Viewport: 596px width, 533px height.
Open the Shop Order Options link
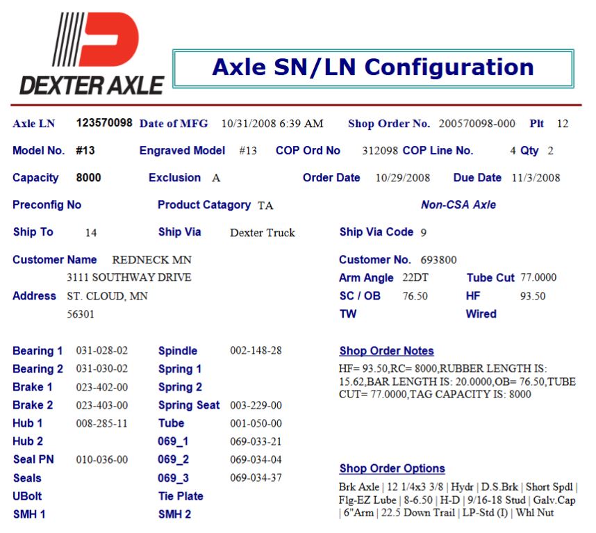coord(392,468)
